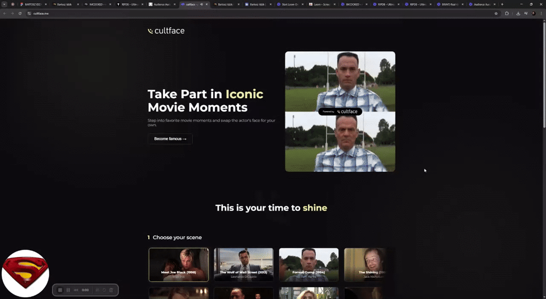The width and height of the screenshot is (546, 299).
Task: Switch to the BARTOSZ IDZIK tab
Action: 32,4
